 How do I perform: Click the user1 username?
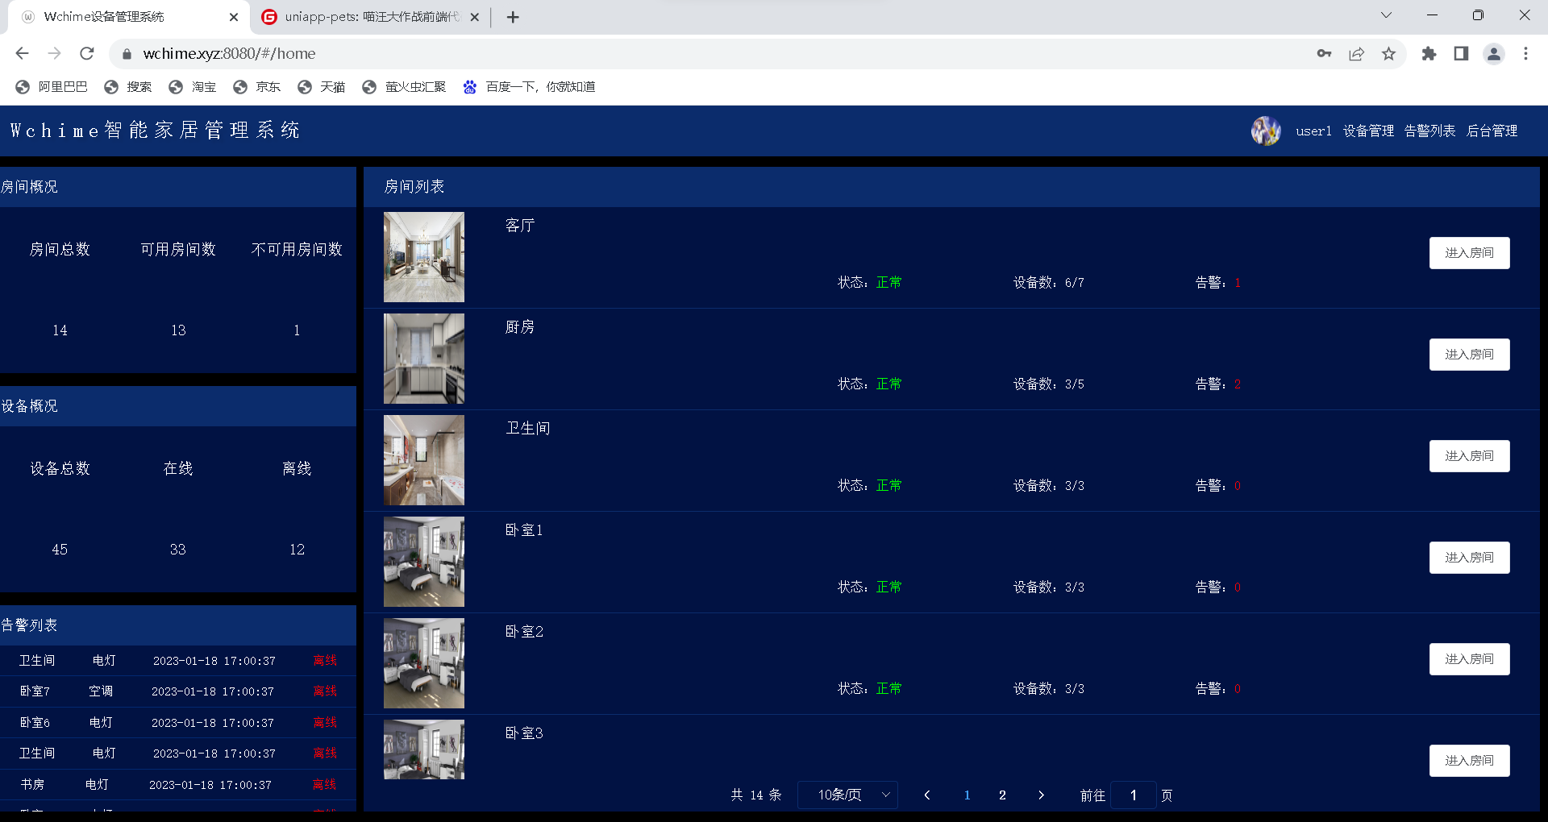tap(1313, 131)
